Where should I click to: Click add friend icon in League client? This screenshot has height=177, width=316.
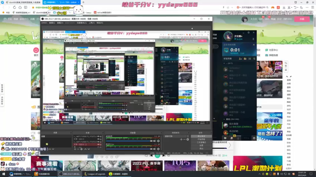click(x=240, y=59)
